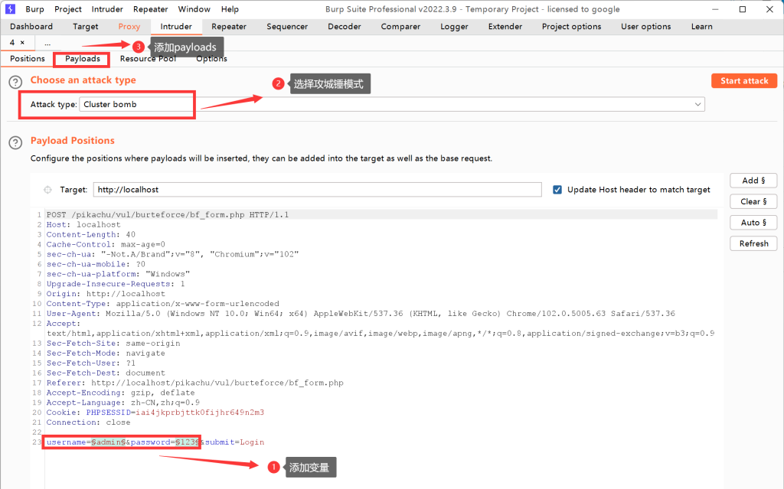This screenshot has height=489, width=784.
Task: Open help for Choose an attack type
Action: click(15, 82)
